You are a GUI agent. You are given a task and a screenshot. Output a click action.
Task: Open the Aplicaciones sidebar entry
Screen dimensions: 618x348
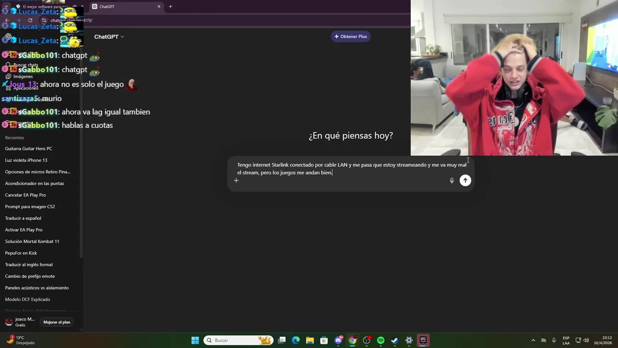tap(22, 88)
